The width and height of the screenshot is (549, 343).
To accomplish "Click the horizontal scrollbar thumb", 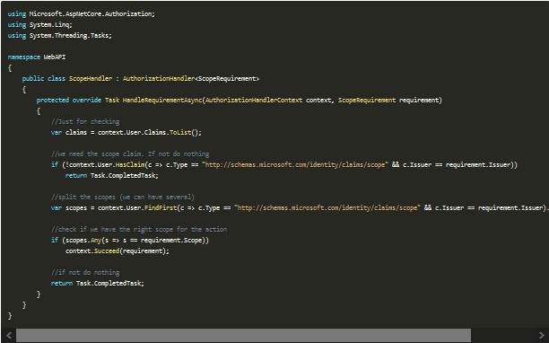I will click(x=243, y=335).
